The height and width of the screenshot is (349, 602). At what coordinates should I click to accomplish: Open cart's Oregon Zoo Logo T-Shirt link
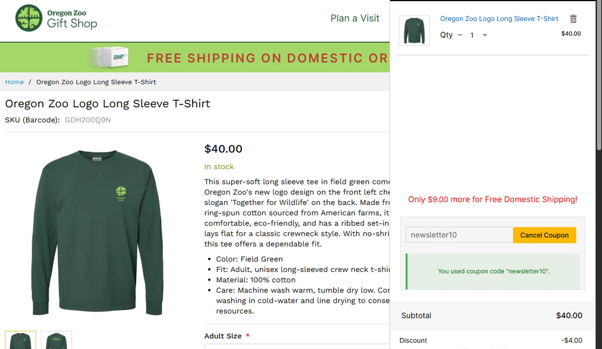(x=499, y=19)
